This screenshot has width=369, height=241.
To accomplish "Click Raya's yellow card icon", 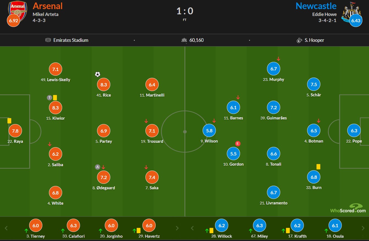I will click(9, 121).
